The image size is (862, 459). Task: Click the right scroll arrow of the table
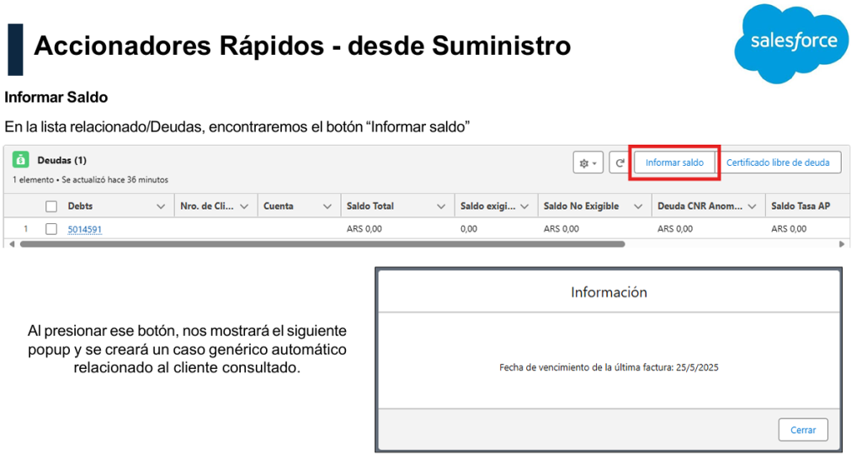842,243
